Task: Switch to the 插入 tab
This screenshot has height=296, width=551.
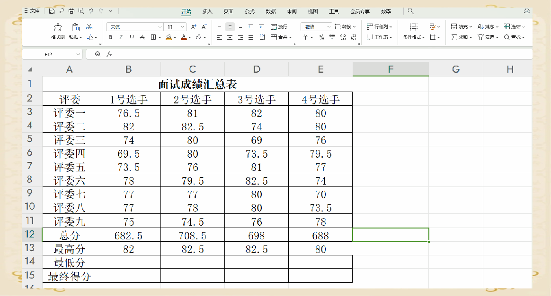Action: (x=207, y=11)
